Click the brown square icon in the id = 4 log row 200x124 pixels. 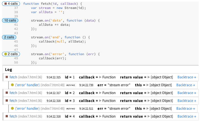pyautogui.click(x=7, y=116)
